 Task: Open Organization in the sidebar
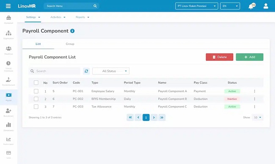(x=8, y=35)
